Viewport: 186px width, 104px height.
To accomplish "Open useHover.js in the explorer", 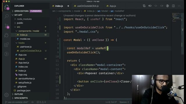I will coord(26,47).
